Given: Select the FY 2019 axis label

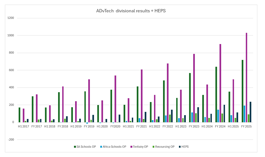Looking at the screenshot, I should point(89,126).
